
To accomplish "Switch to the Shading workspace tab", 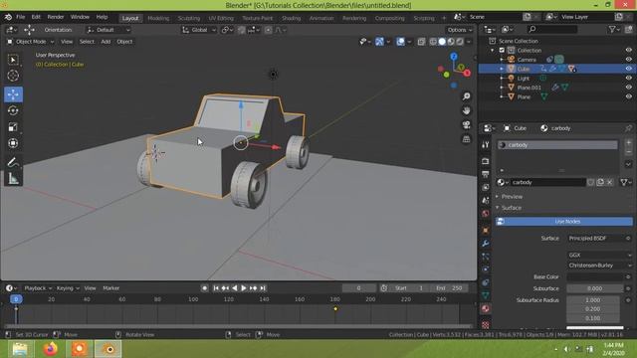I will [x=291, y=18].
